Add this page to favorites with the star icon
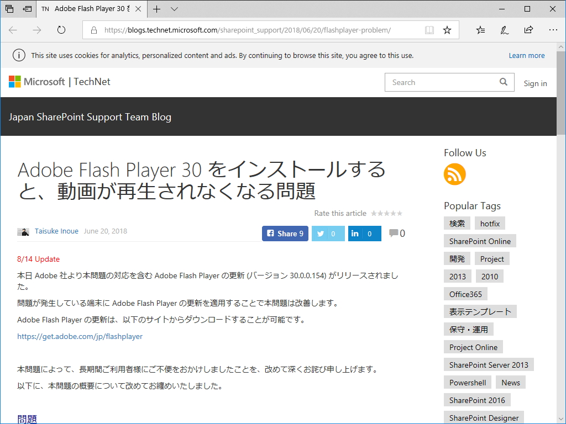Screen dimensions: 566x424 click(x=447, y=30)
